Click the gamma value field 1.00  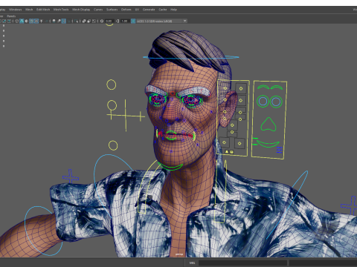coord(124,21)
